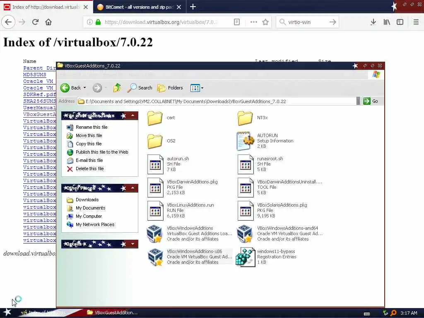Screen dimensions: 424x318
Task: Select the NT3x folder icon
Action: (x=245, y=118)
